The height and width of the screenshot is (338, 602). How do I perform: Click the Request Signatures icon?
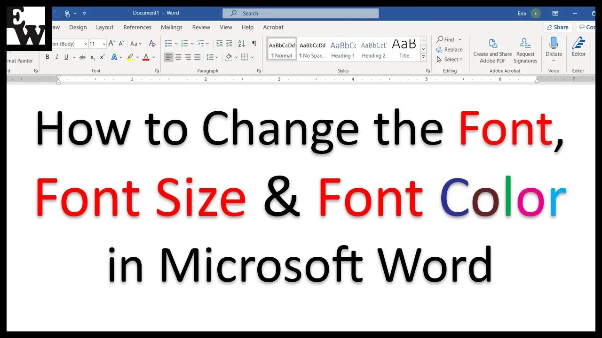[525, 44]
